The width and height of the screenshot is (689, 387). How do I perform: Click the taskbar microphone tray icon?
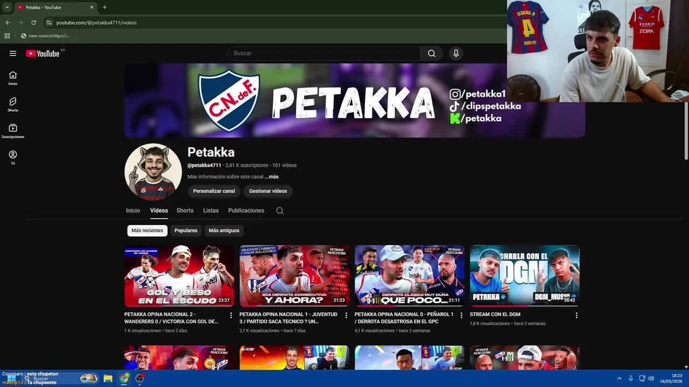click(x=631, y=378)
